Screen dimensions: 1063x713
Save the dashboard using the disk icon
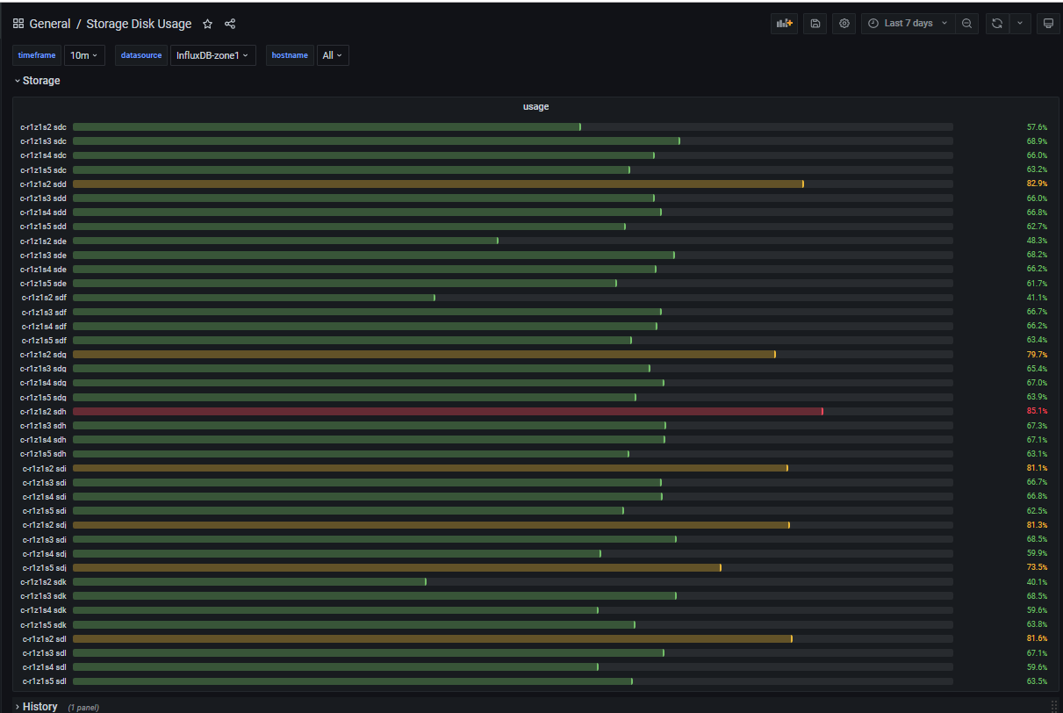pyautogui.click(x=815, y=24)
